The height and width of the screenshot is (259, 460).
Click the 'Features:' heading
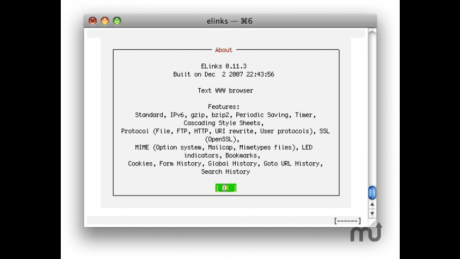(224, 107)
